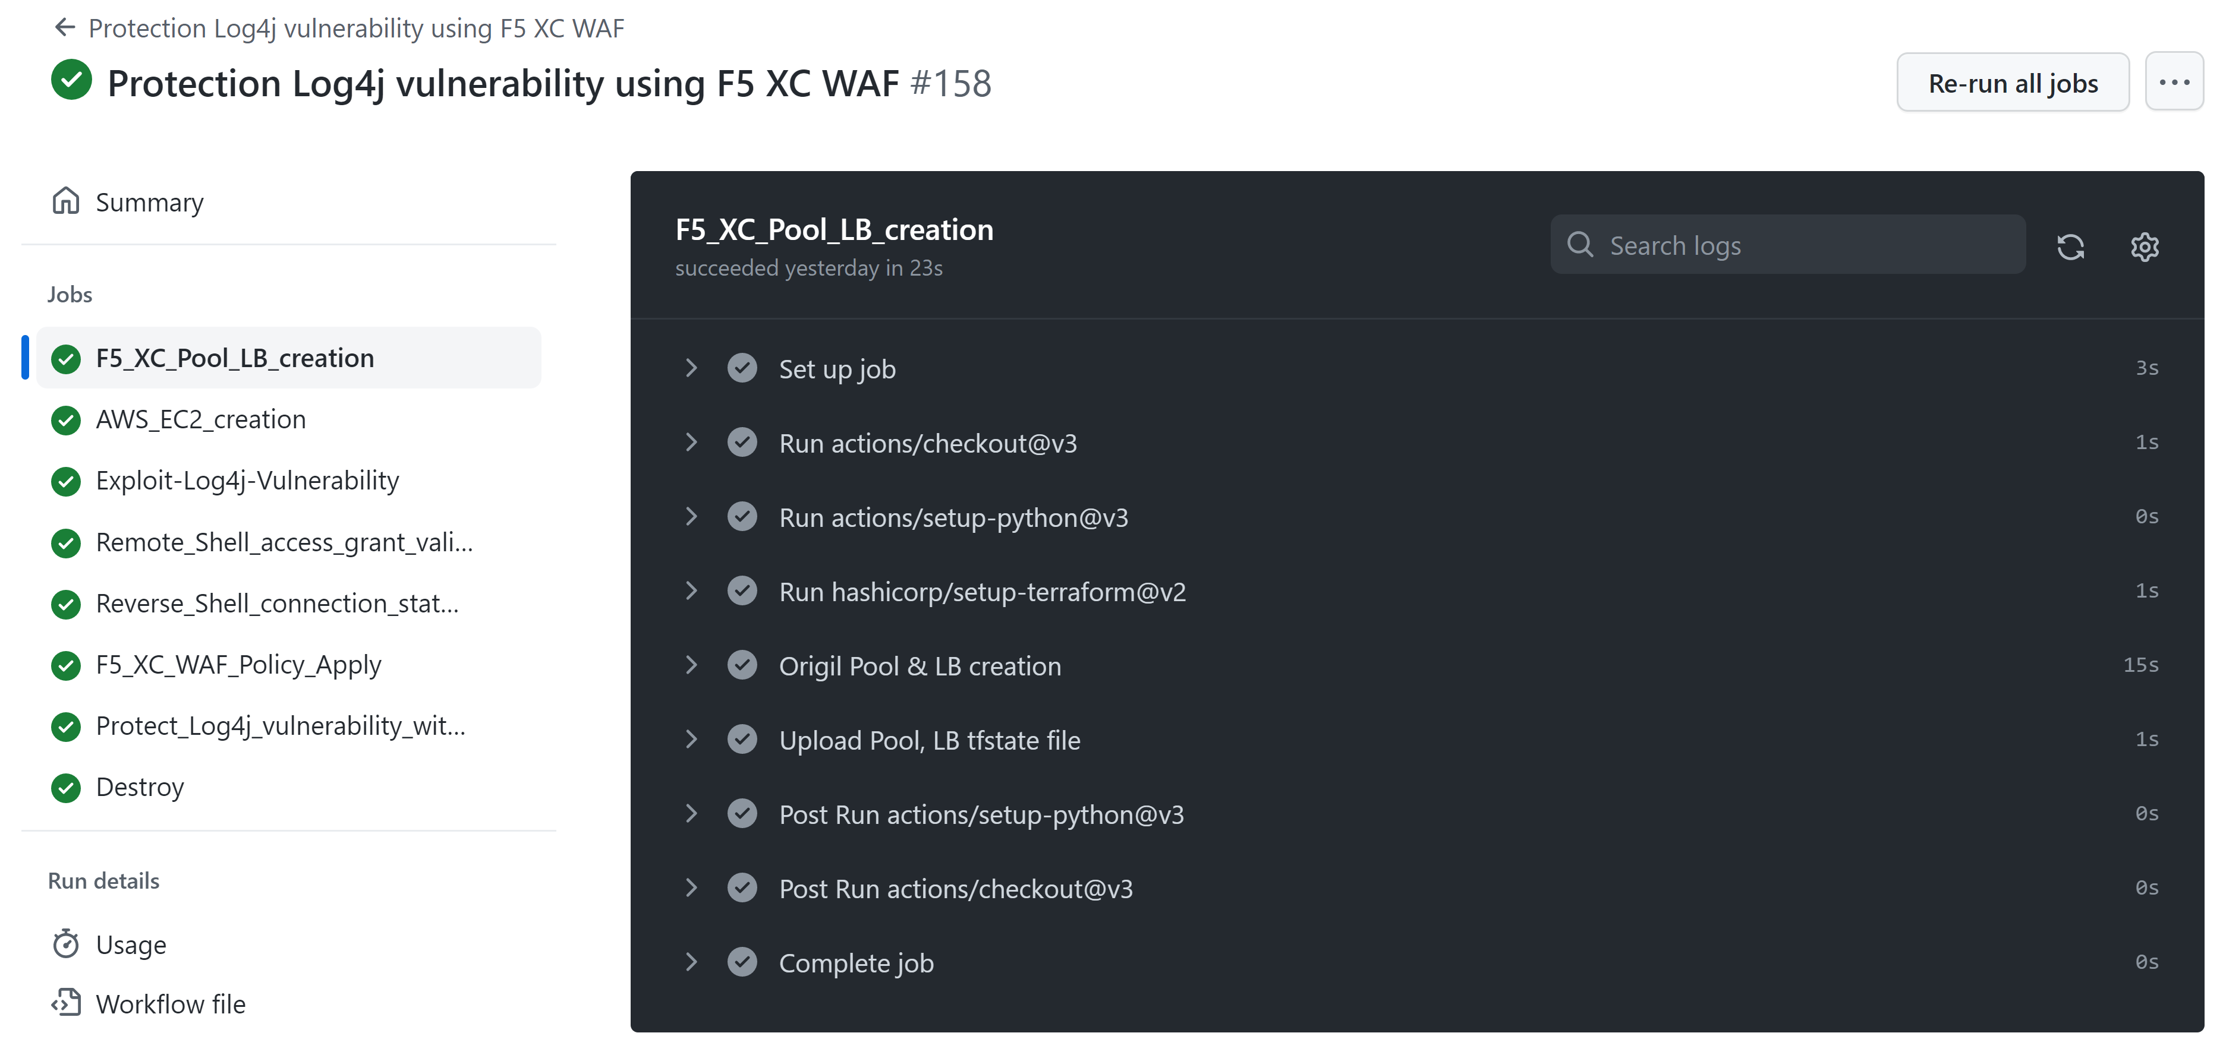Image resolution: width=2223 pixels, height=1055 pixels.
Task: Open Protection Log4j vulnerability using F5 XC WAF link
Action: [355, 27]
